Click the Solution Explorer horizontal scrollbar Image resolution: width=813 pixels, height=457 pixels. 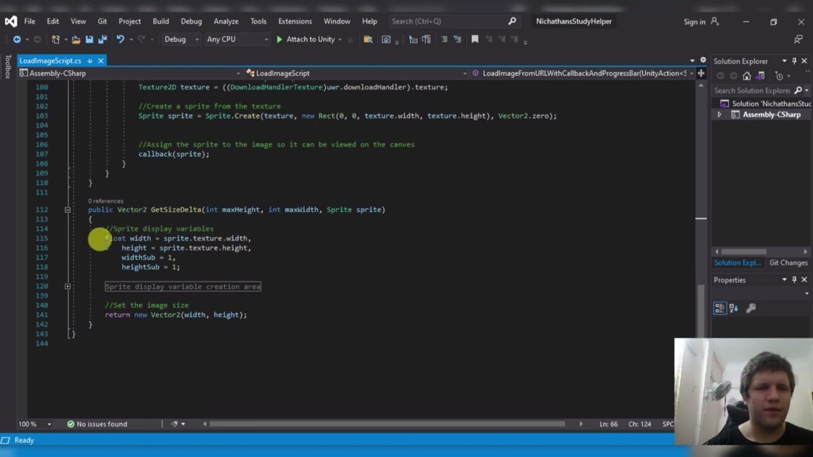click(744, 252)
